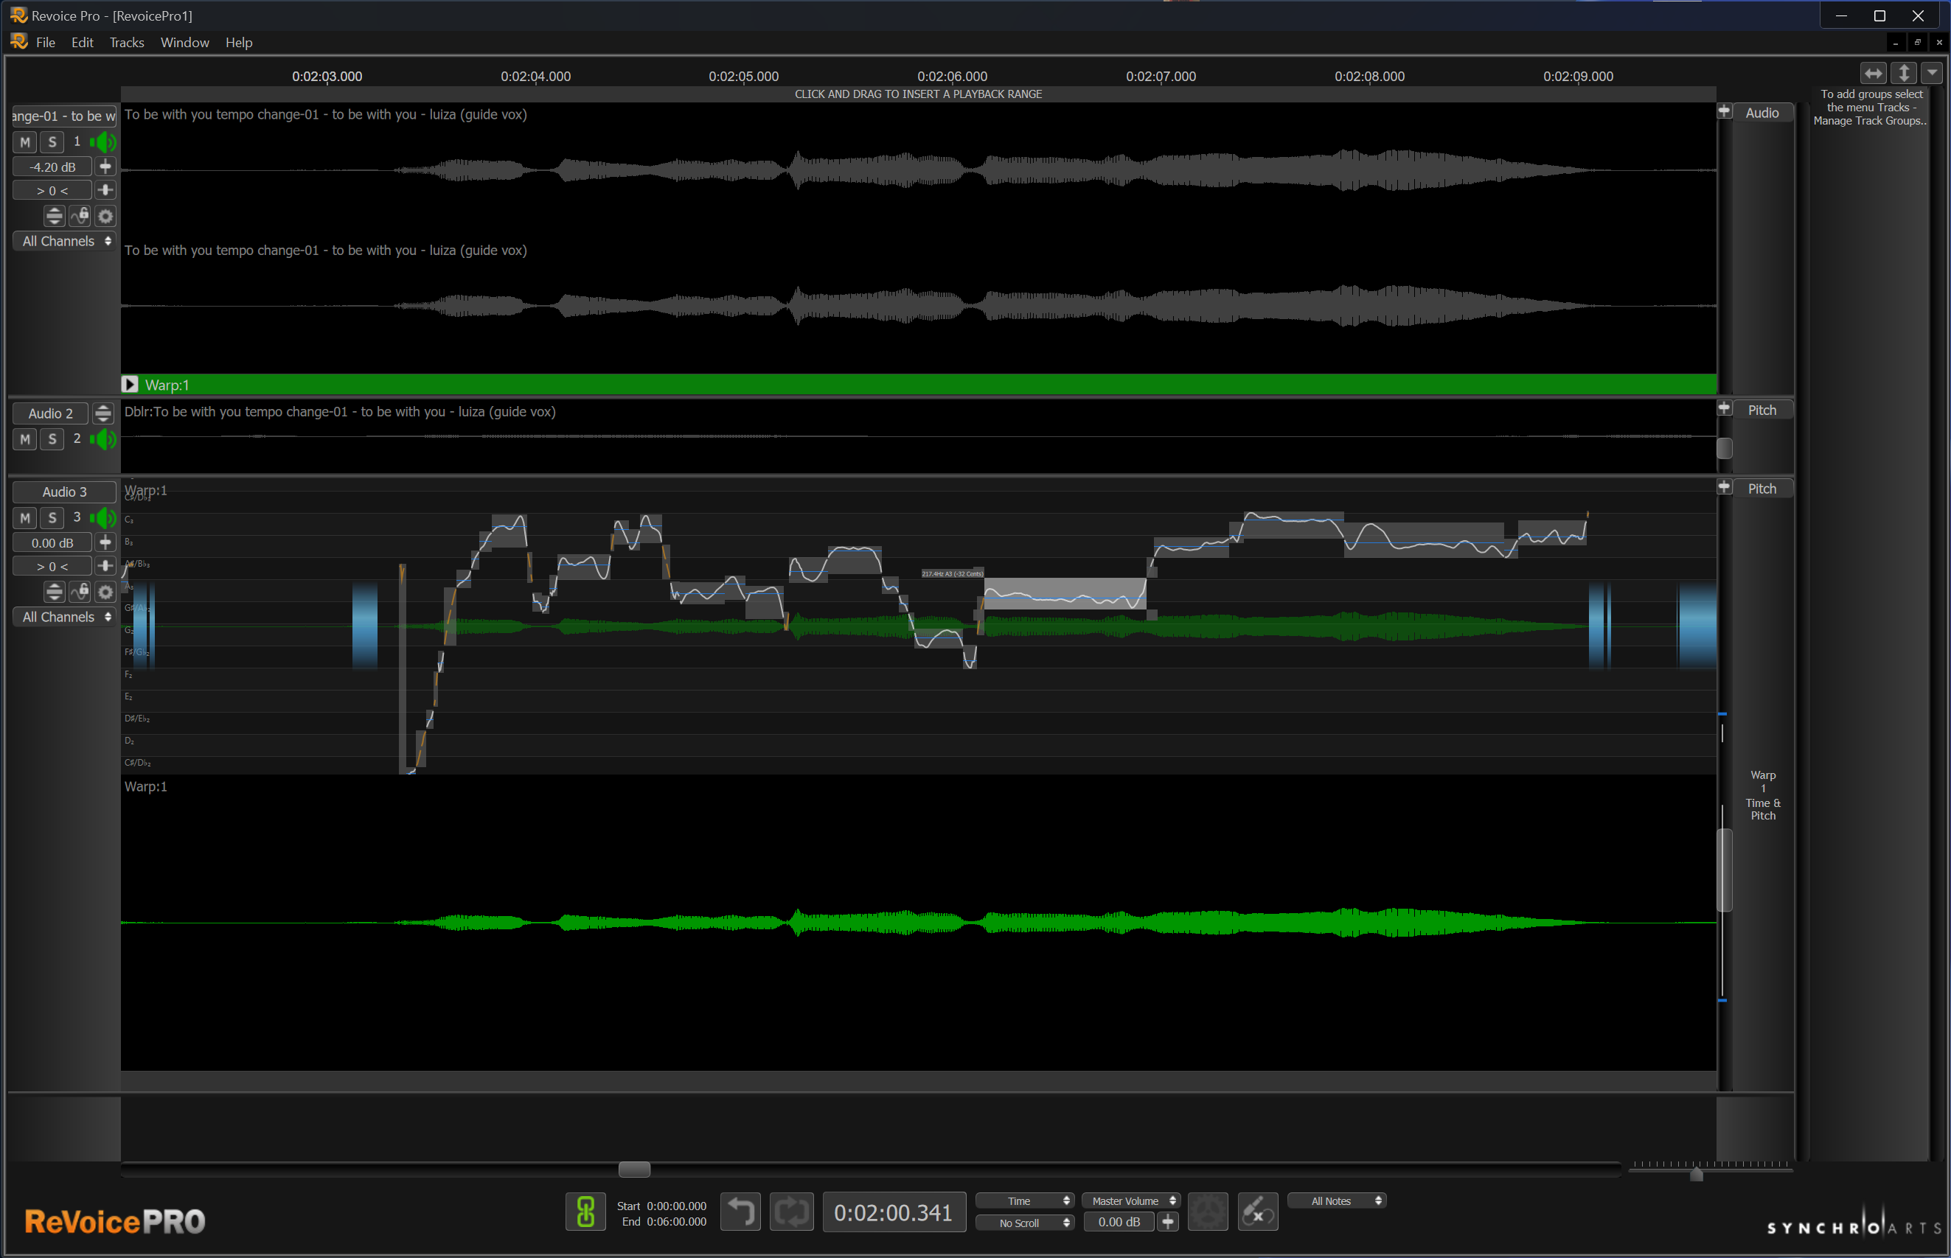Mute Audio 3 with the M button

[x=25, y=518]
